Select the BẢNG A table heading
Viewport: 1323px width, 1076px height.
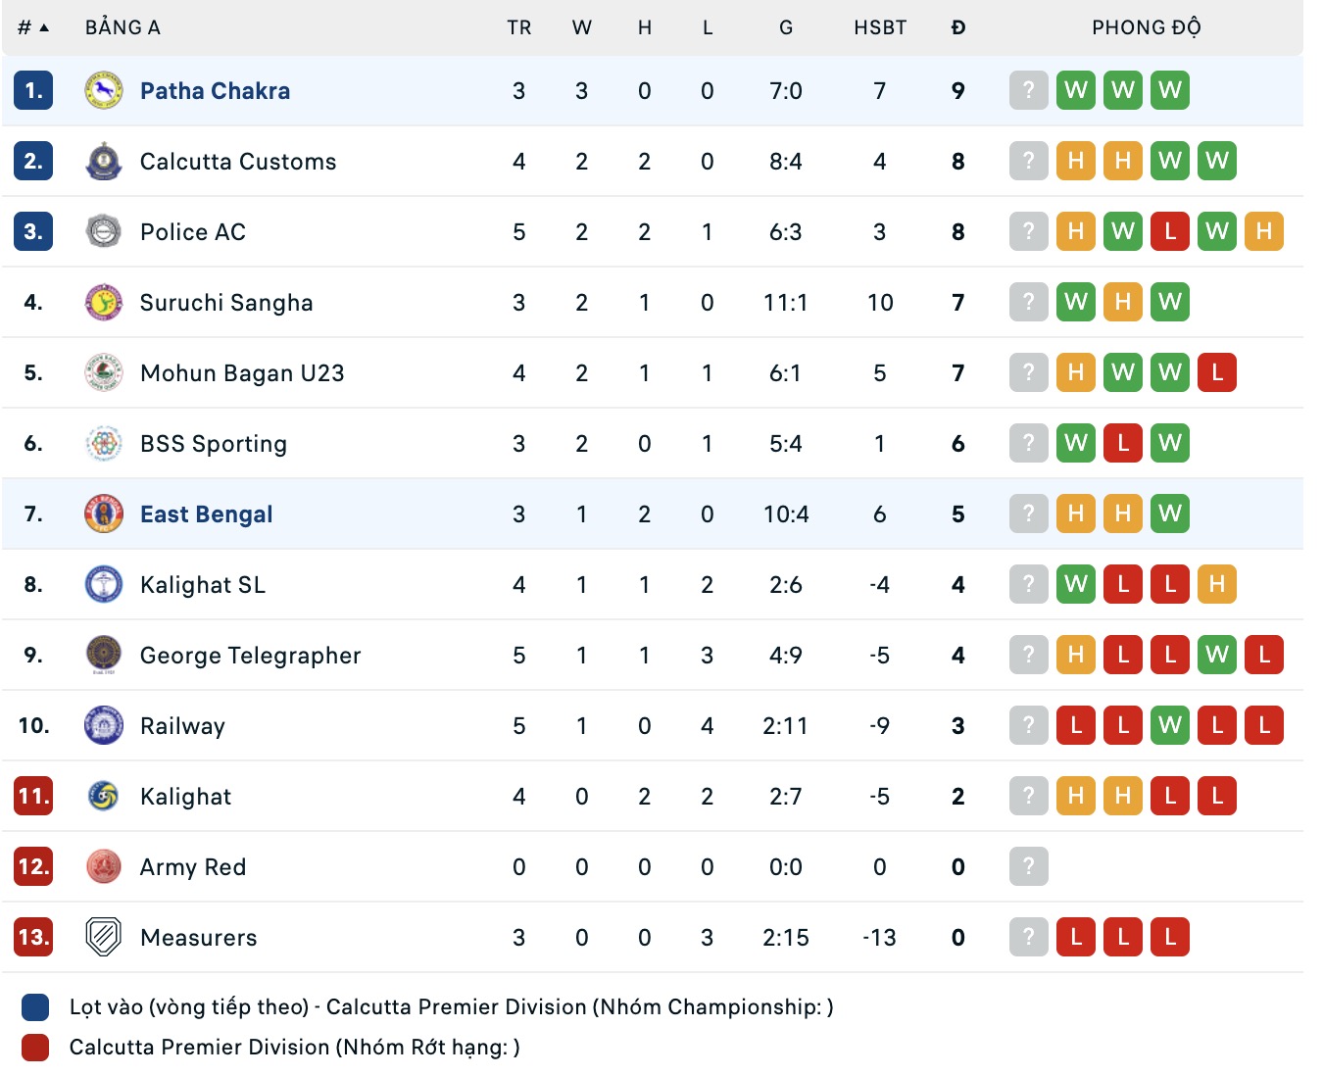point(122,27)
